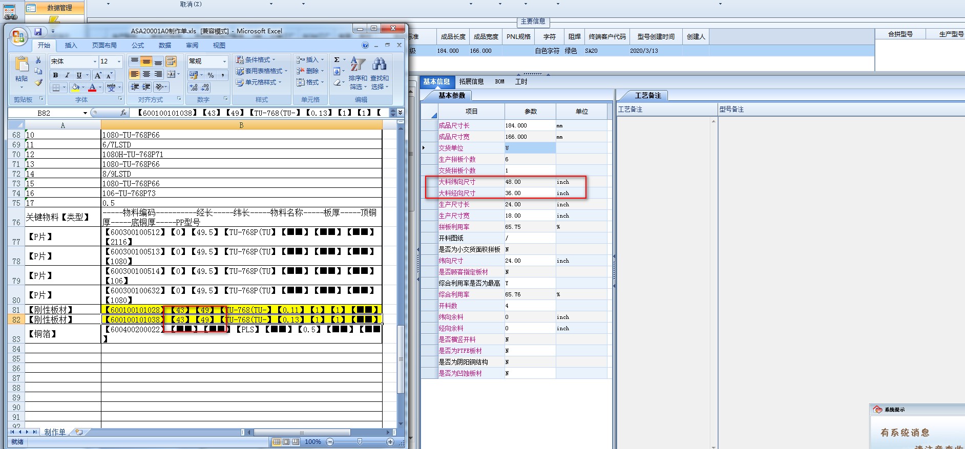This screenshot has width=965, height=449.
Task: Apply percent style to cells
Action: [x=211, y=75]
